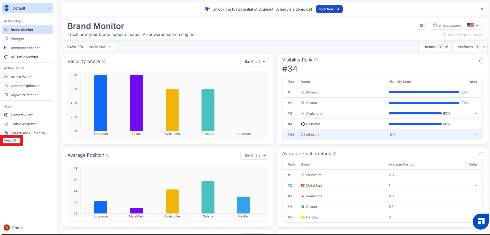490x235 pixels.
Task: Change Visibility Score chart type dropdown
Action: [254, 62]
